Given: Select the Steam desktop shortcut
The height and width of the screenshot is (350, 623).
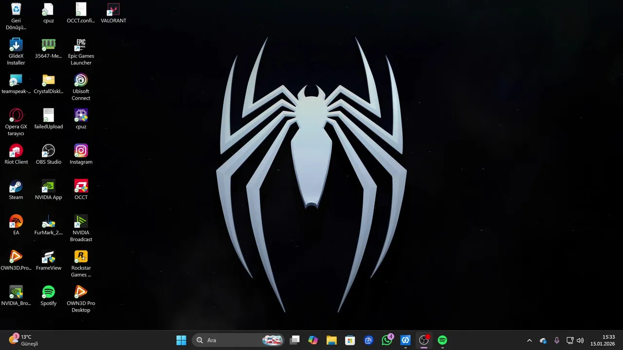Looking at the screenshot, I should tap(16, 190).
